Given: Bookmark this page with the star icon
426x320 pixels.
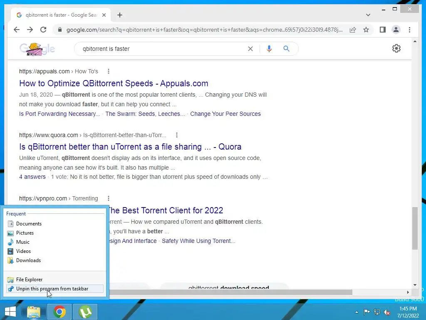Looking at the screenshot, I should (366, 30).
